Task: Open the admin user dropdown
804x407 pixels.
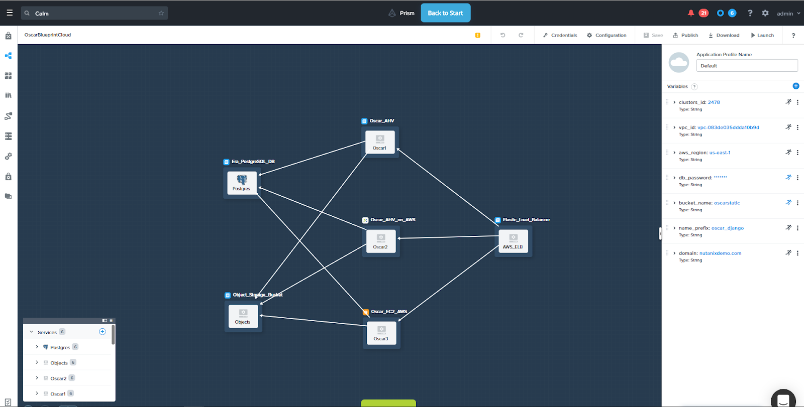Action: pos(788,14)
